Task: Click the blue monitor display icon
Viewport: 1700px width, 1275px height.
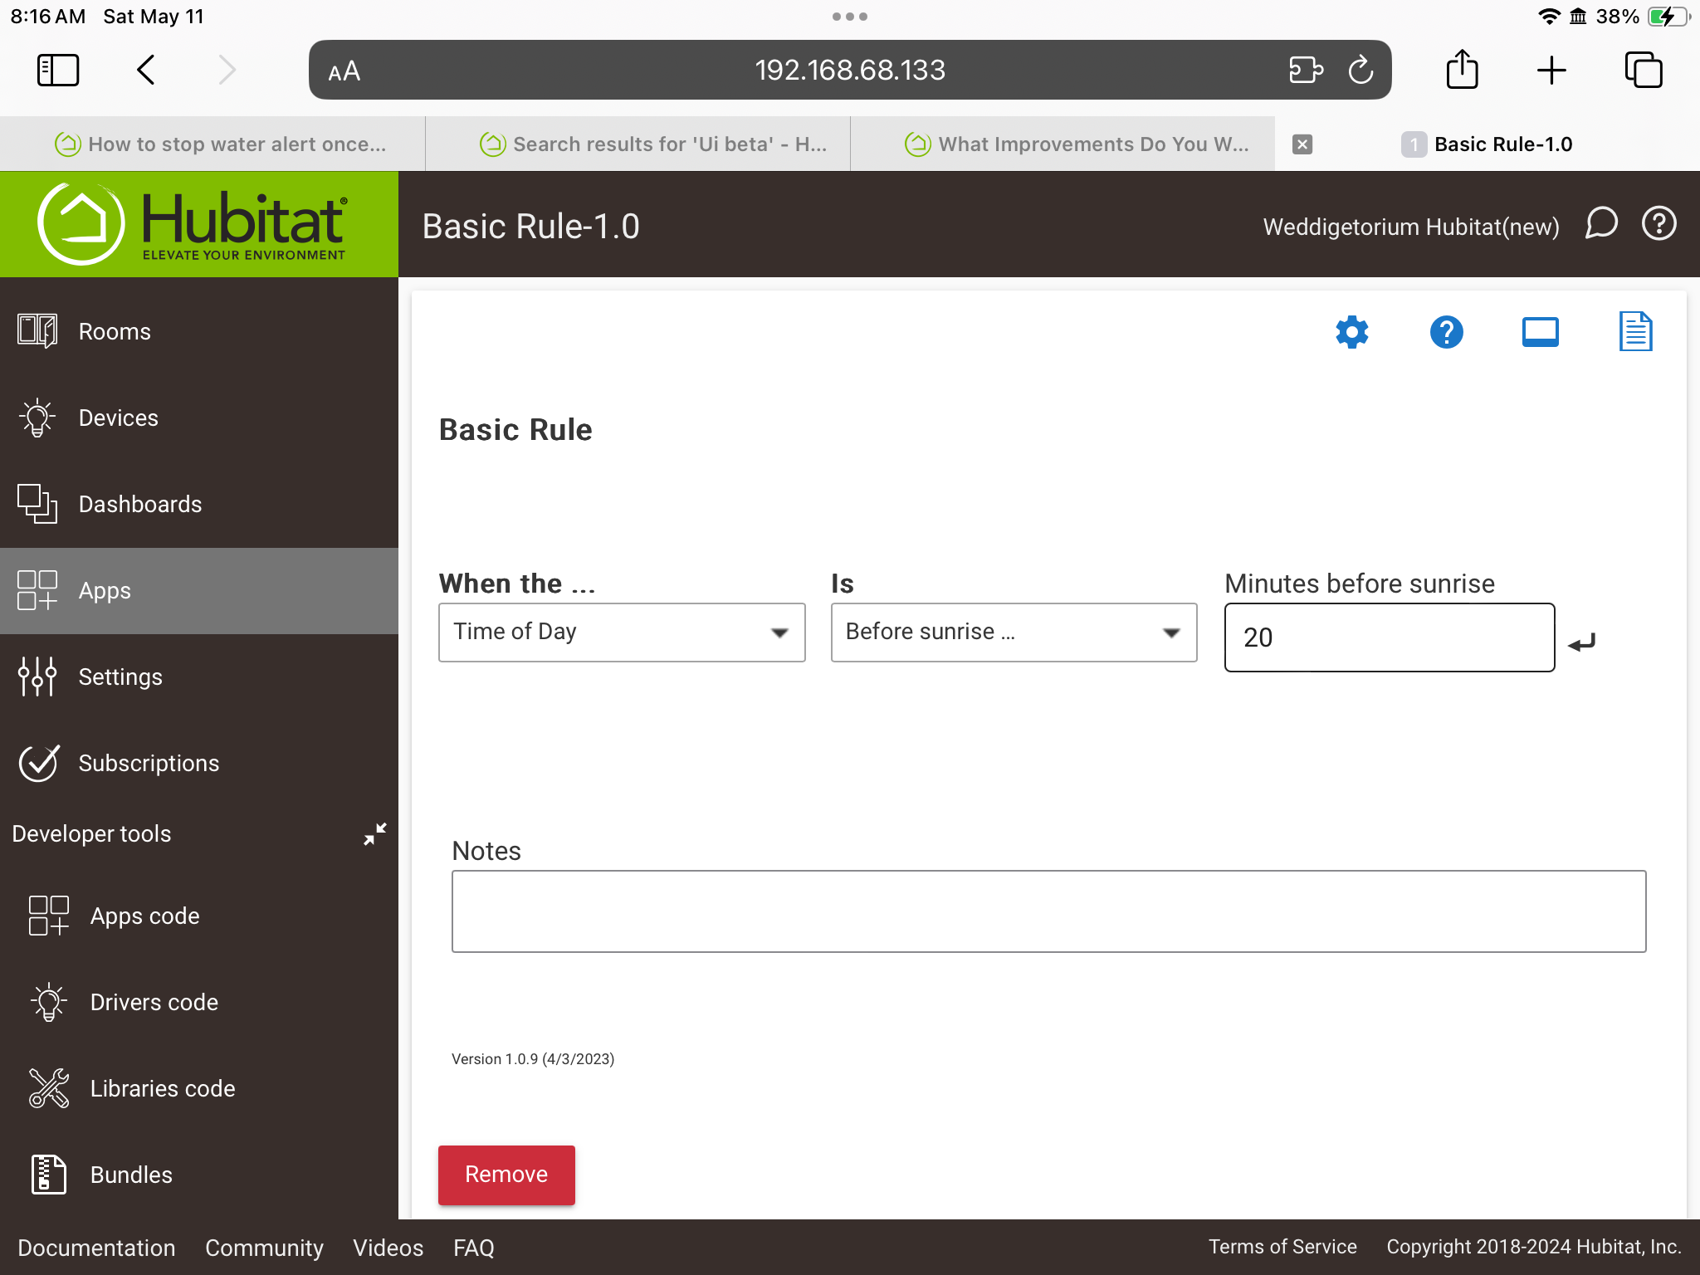Action: pos(1541,332)
